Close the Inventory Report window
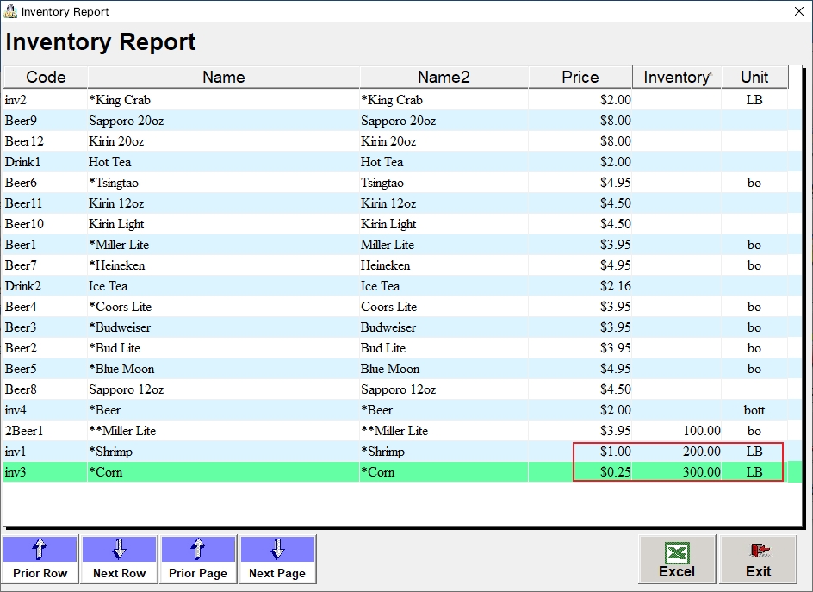The height and width of the screenshot is (592, 813). pyautogui.click(x=799, y=11)
